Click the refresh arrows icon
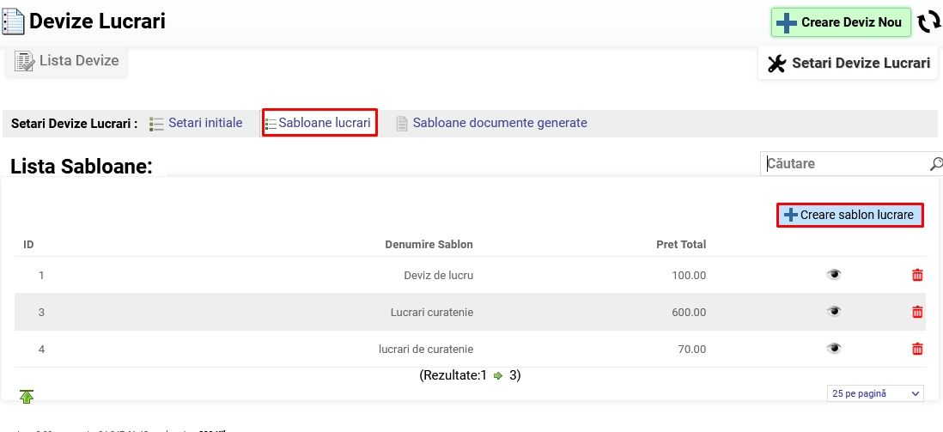 (x=929, y=22)
